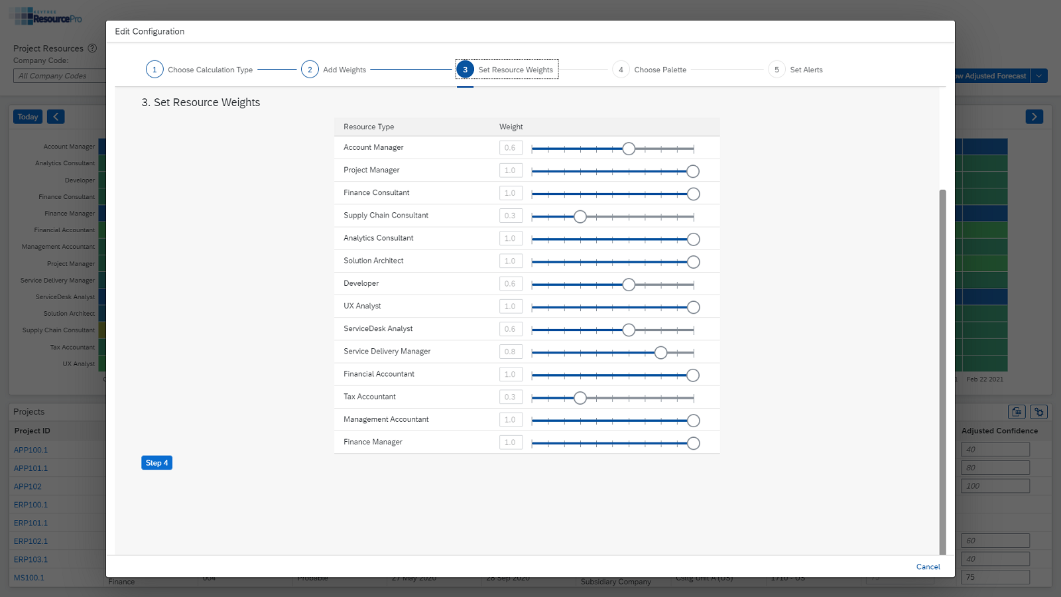
Task: Click the step 2 Add Weights circle
Action: (310, 70)
